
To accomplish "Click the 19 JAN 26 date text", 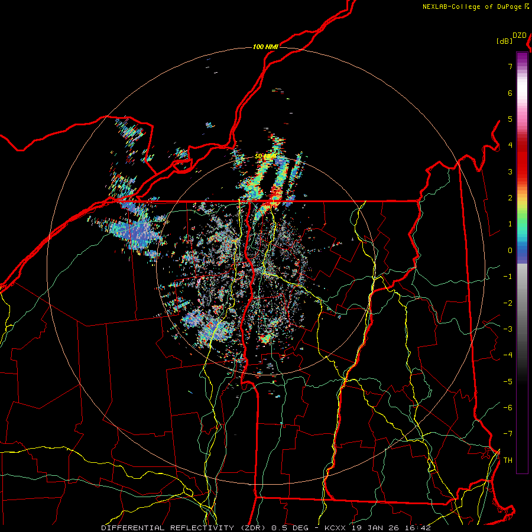I will point(375,528).
